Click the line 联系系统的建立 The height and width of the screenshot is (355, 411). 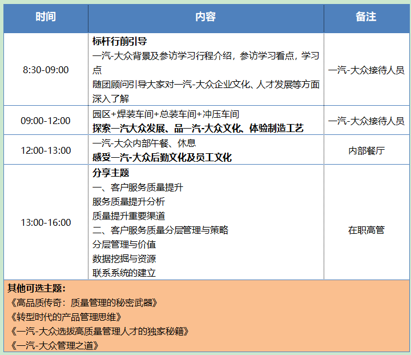pos(124,273)
